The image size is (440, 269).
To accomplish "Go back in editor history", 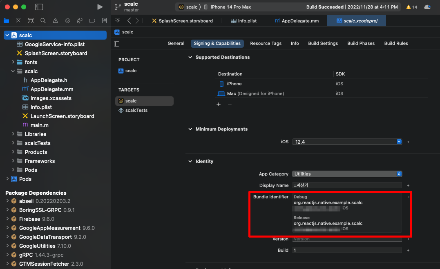I will tap(129, 21).
